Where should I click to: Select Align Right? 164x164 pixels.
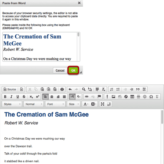[x=58, y=97]
